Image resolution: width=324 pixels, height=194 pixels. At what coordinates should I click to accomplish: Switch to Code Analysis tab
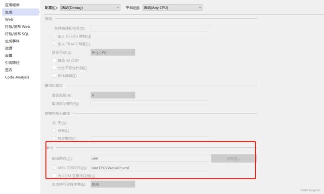17,77
